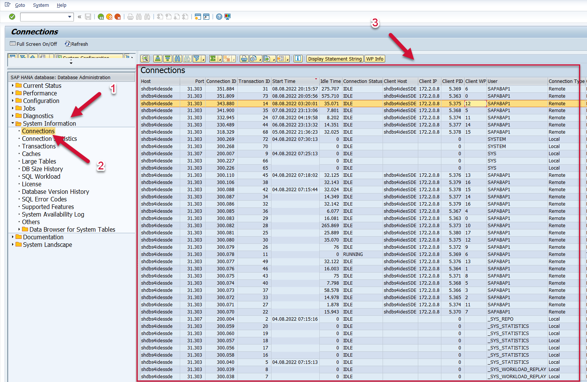The image size is (587, 382).
Task: Open the transaction command field dropdown
Action: pyautogui.click(x=69, y=17)
